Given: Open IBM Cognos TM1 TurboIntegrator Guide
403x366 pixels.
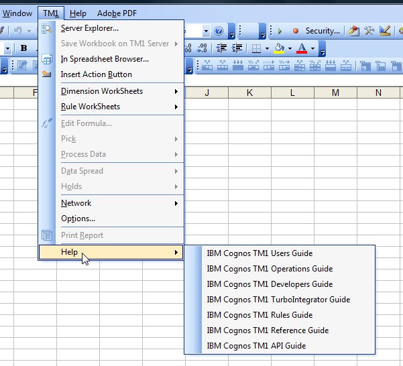Looking at the screenshot, I should point(280,300).
